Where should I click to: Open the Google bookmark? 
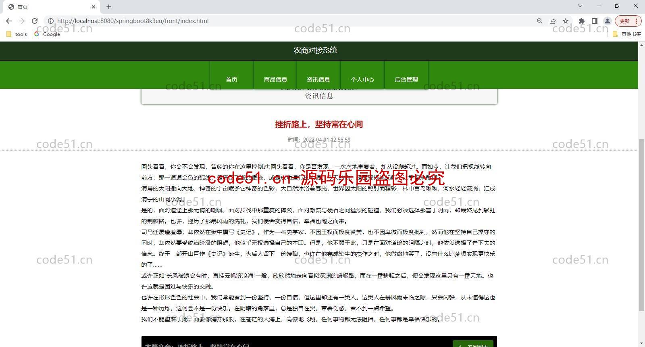47,34
